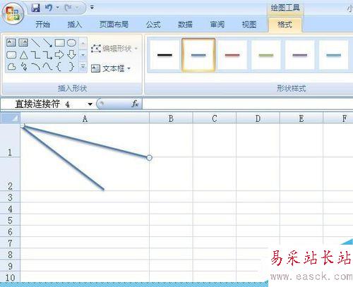Switch to 视图 tab

pos(249,24)
